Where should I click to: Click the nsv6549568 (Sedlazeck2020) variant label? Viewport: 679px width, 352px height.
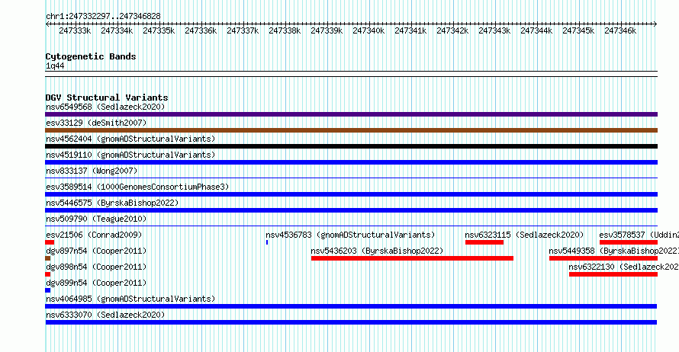click(105, 107)
